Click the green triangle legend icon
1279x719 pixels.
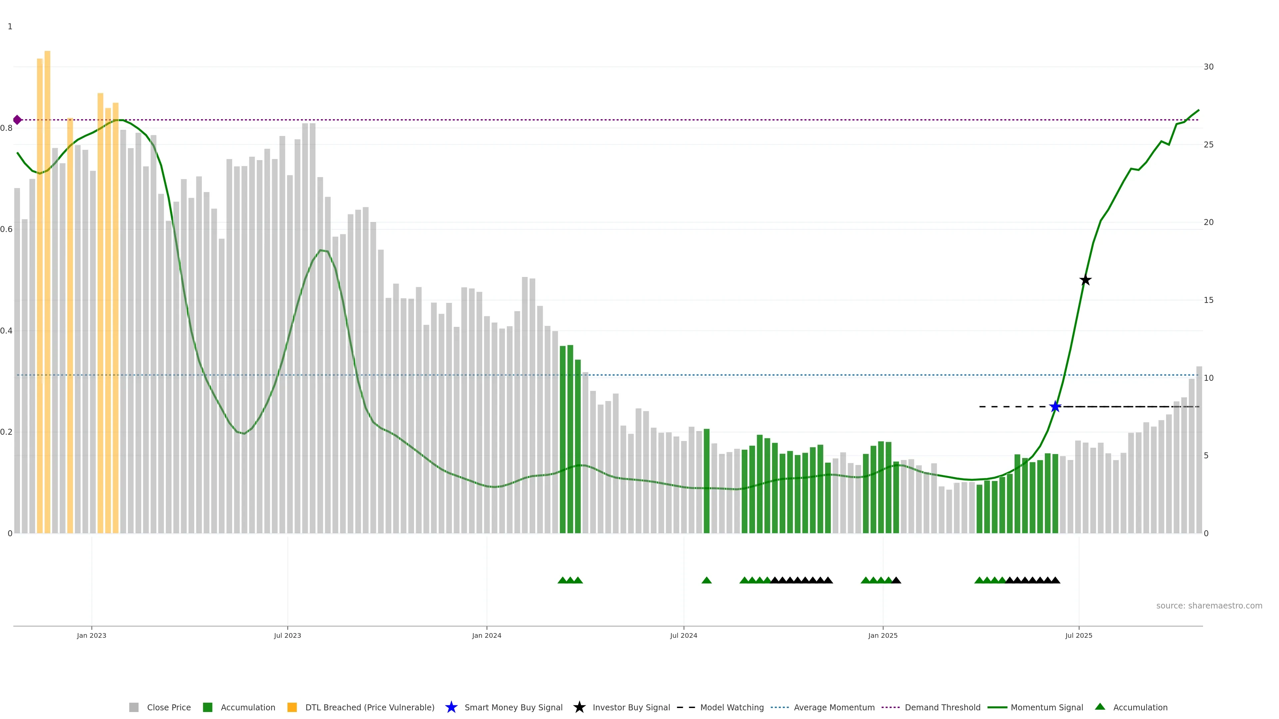[x=1100, y=707]
